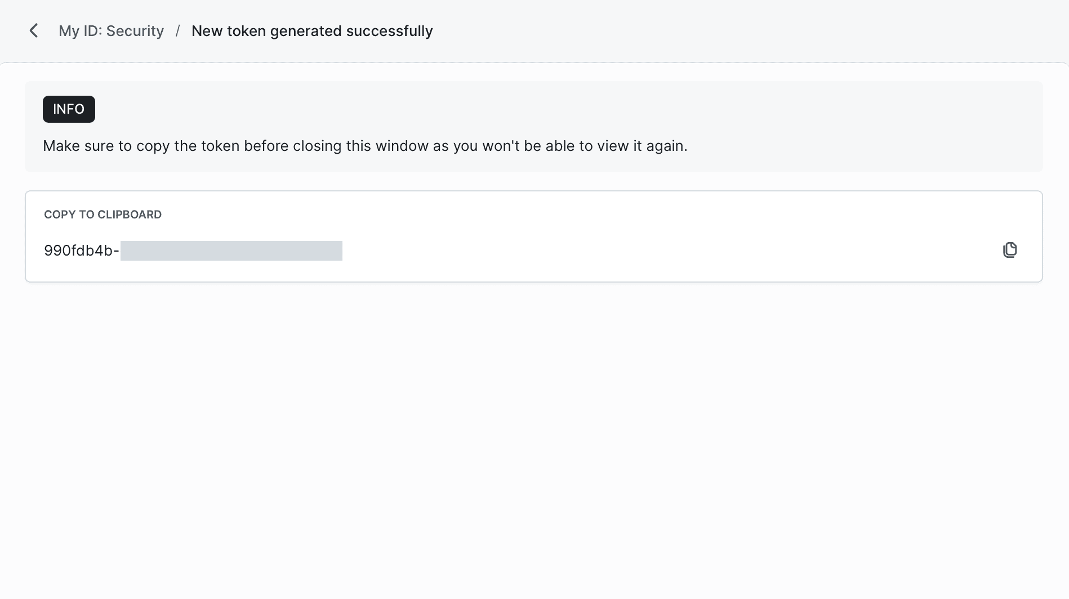Image resolution: width=1069 pixels, height=599 pixels.
Task: Click the INFO badge
Action: click(69, 109)
